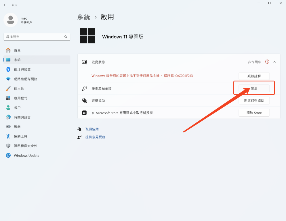The width and height of the screenshot is (286, 221).
Task: Click inside the 尋找設定 search field
Action: (33, 37)
